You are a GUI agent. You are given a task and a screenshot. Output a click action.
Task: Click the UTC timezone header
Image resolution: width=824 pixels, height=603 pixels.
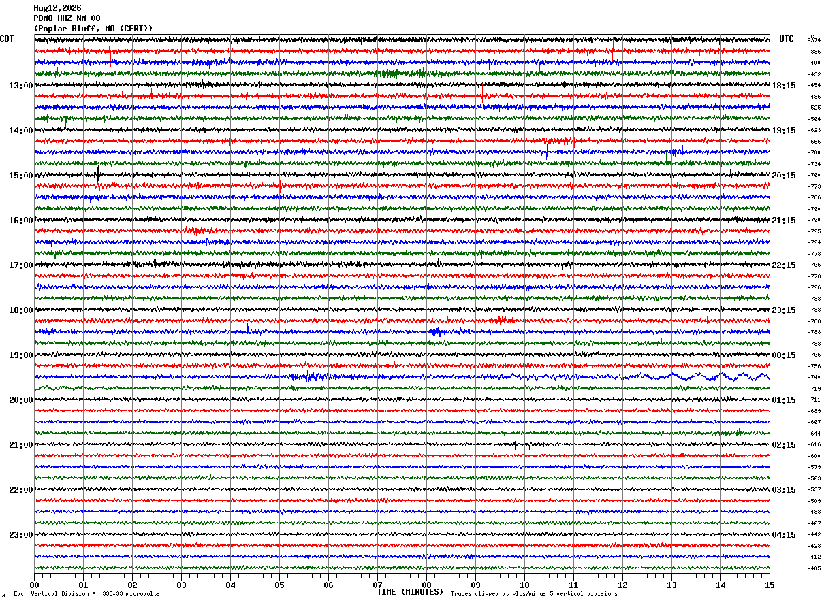(787, 39)
